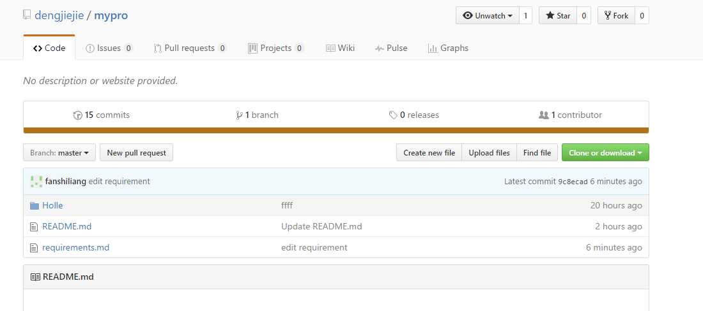Click the New pull request button

click(x=136, y=152)
